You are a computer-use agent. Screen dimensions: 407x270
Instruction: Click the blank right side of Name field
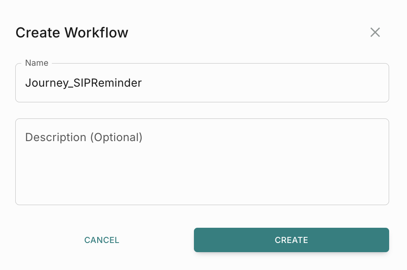coord(305,83)
